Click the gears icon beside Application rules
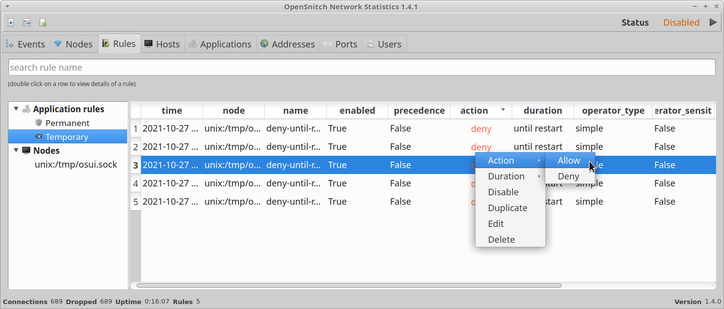The image size is (724, 309). pos(26,109)
